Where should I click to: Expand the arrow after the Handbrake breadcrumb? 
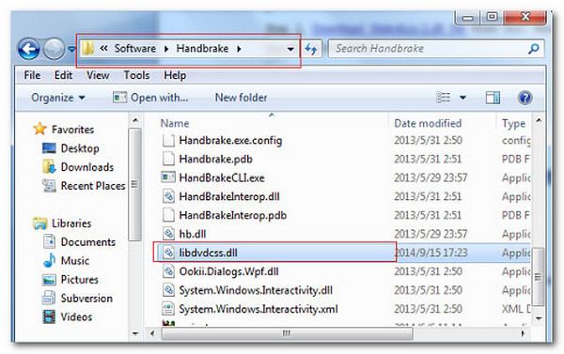pos(239,49)
